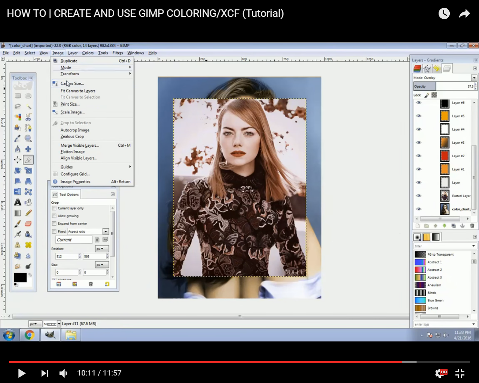This screenshot has height=383, width=479.
Task: Select the Abstract 2 gradient
Action: tap(434, 270)
